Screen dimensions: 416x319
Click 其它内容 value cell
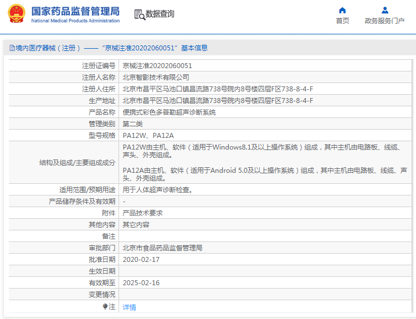point(136,225)
